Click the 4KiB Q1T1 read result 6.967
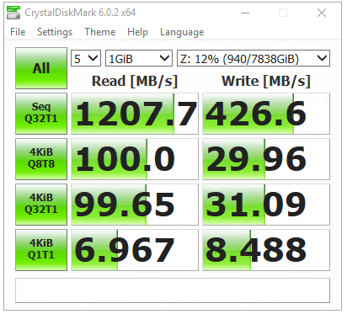 tap(135, 250)
